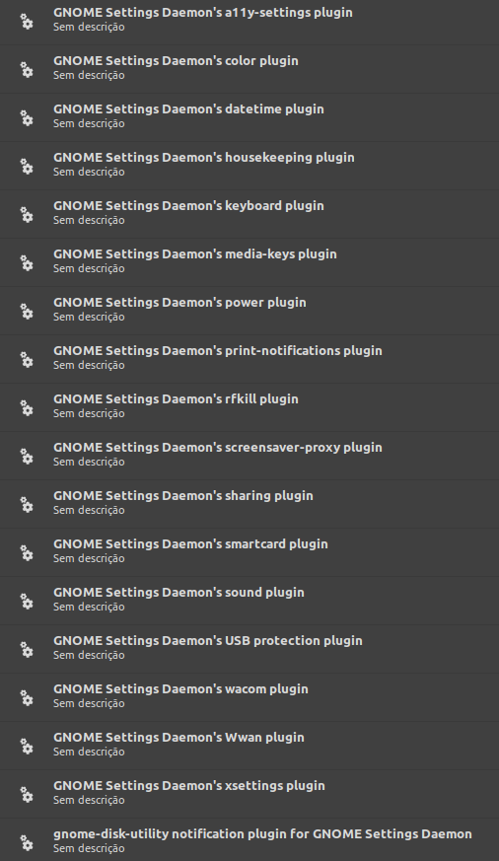
Task: Click the gear icon beside power plugin
Action: tap(27, 312)
